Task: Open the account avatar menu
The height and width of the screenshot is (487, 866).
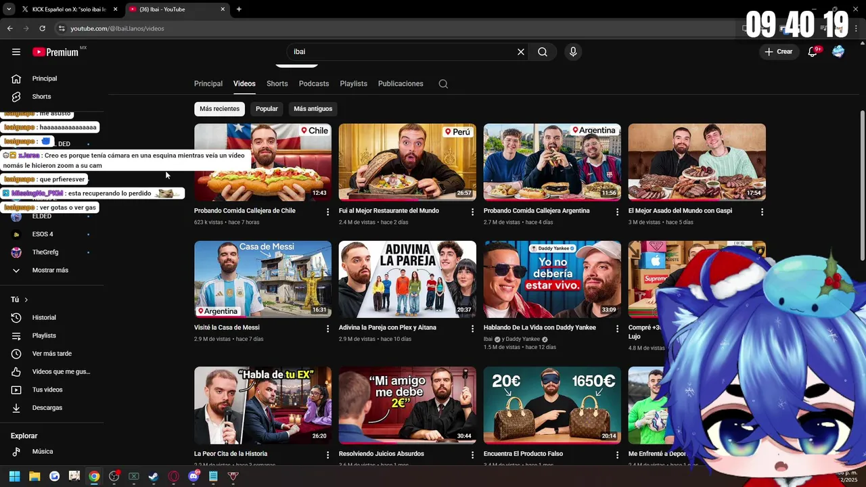Action: click(x=838, y=51)
